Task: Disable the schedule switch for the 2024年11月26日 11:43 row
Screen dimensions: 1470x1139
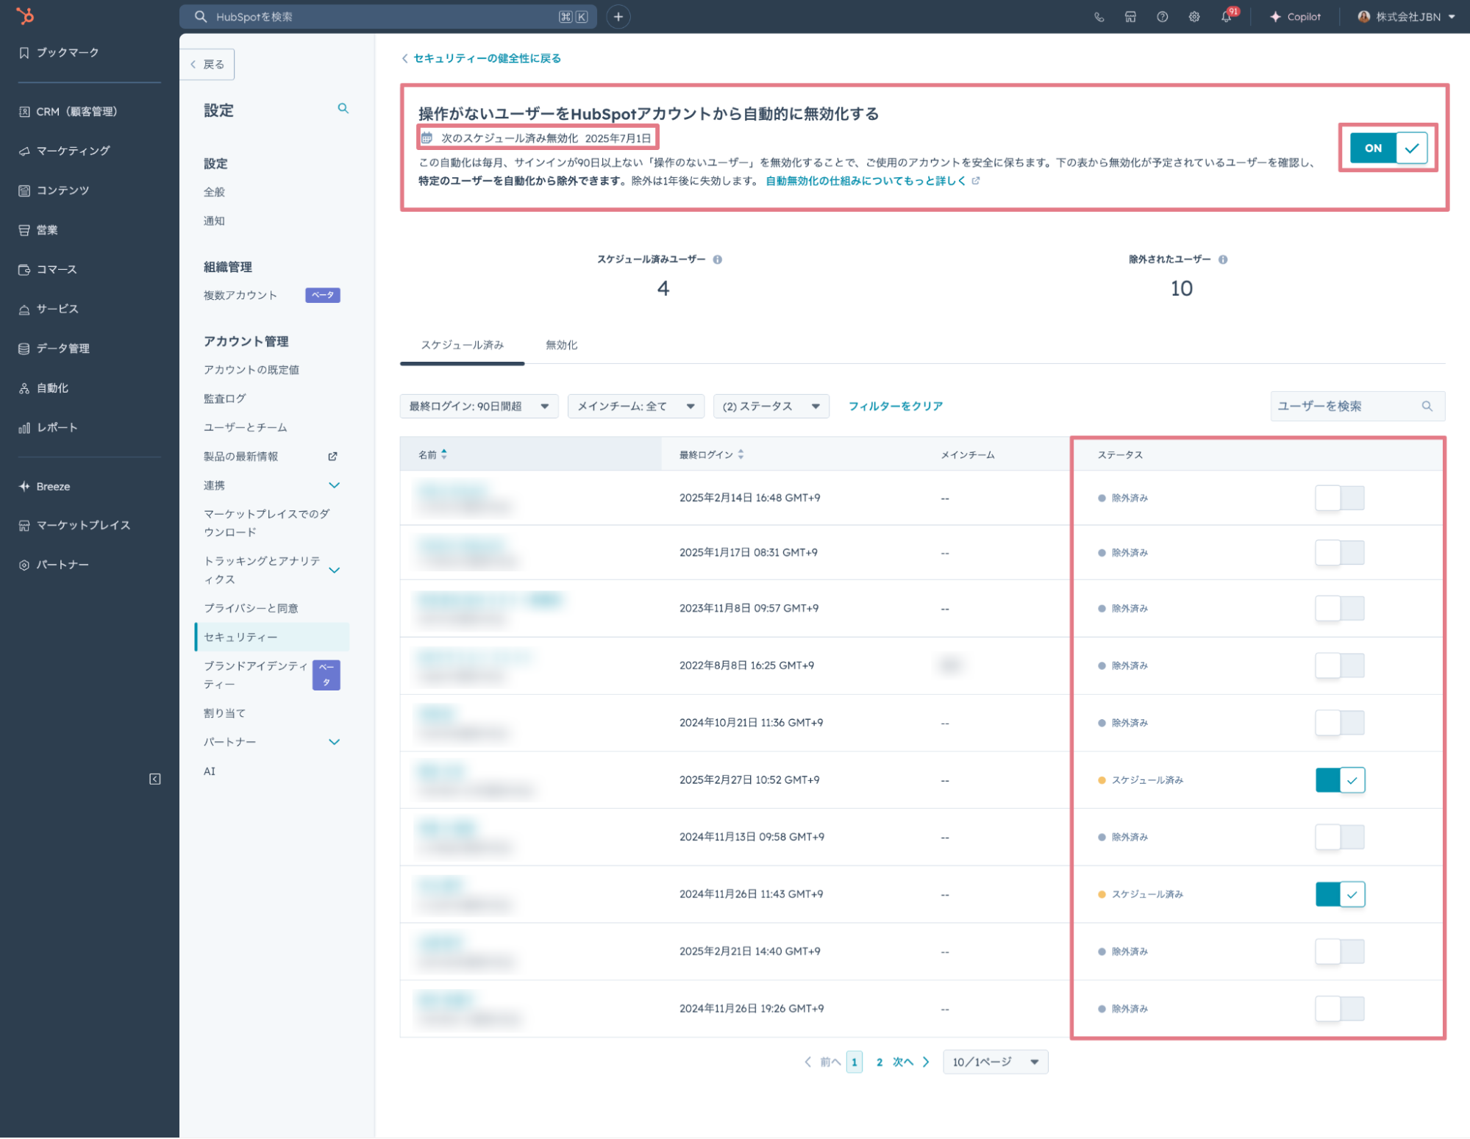Action: [1340, 894]
